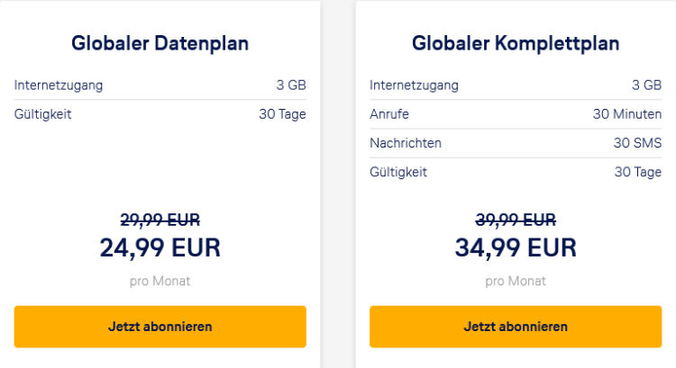This screenshot has width=676, height=368.
Task: Click pro Monat under 34,99 EUR
Action: click(516, 281)
